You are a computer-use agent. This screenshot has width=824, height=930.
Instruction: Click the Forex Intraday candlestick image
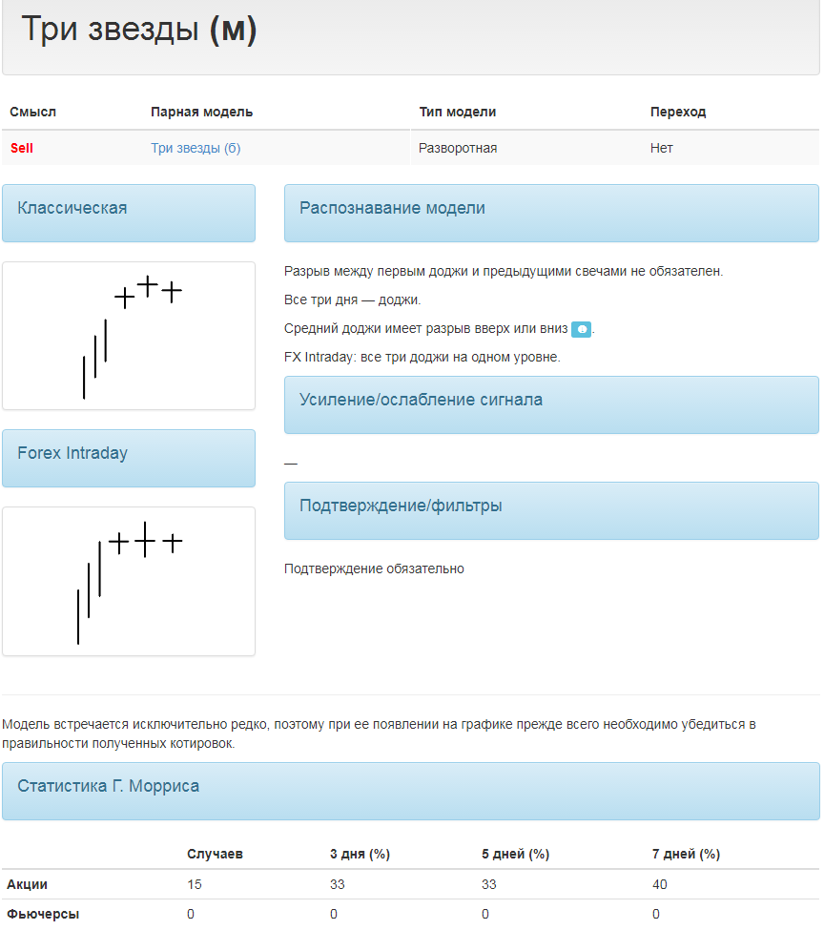pos(129,581)
